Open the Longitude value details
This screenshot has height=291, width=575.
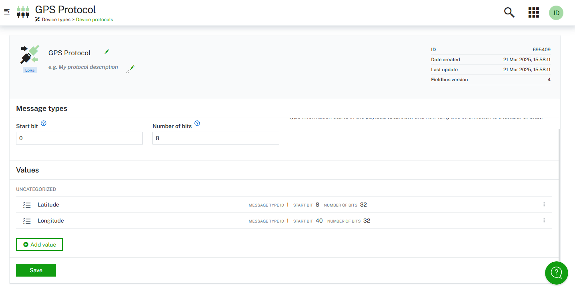click(x=50, y=220)
